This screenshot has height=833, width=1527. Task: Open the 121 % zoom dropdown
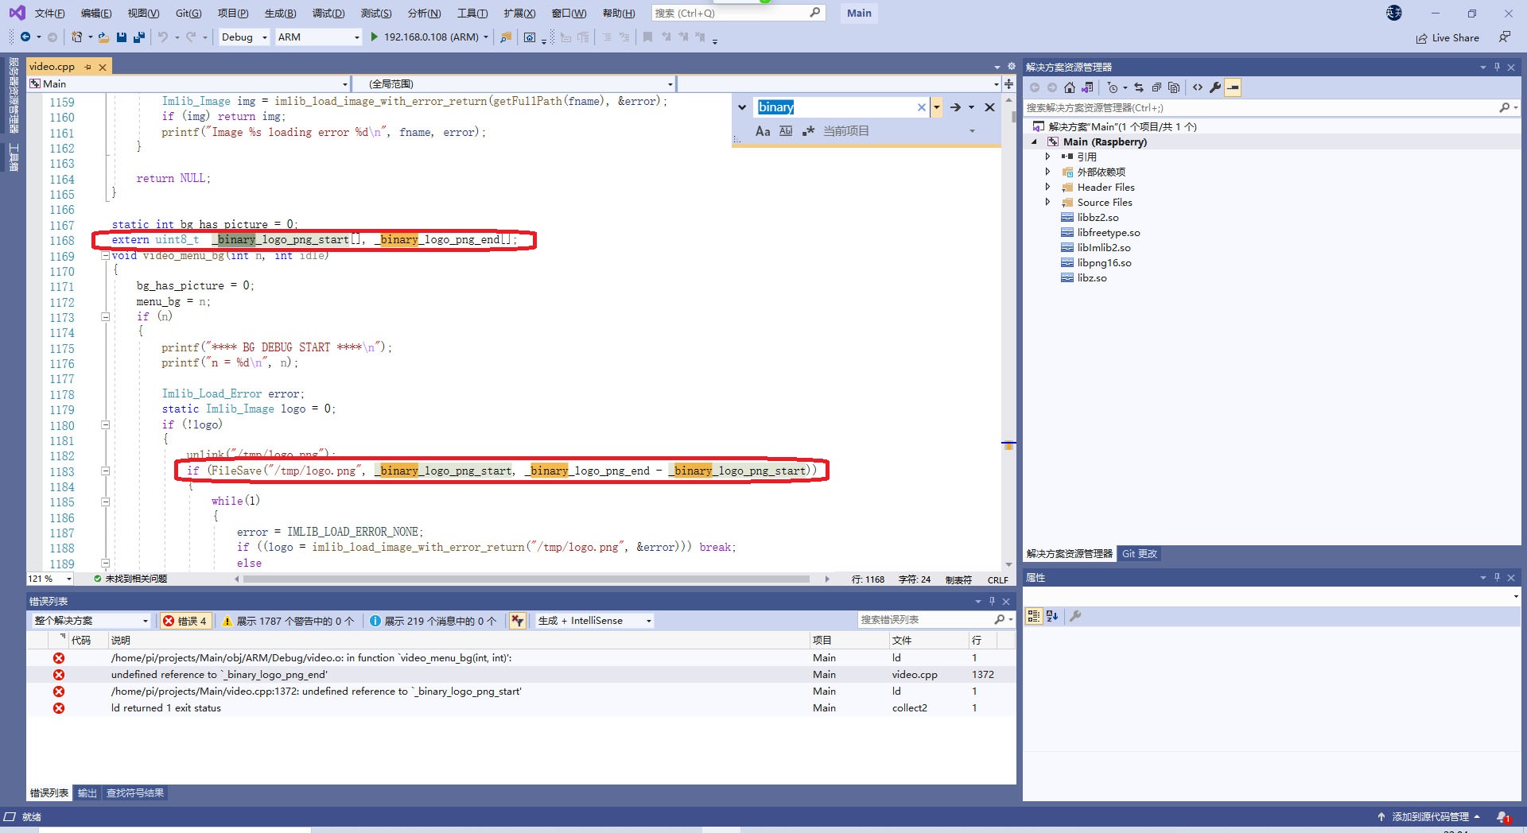[50, 579]
